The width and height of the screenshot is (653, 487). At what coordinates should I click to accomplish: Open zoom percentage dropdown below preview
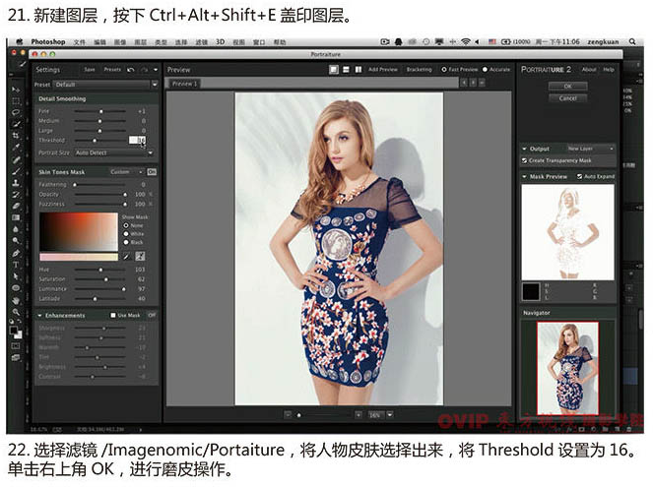(390, 414)
